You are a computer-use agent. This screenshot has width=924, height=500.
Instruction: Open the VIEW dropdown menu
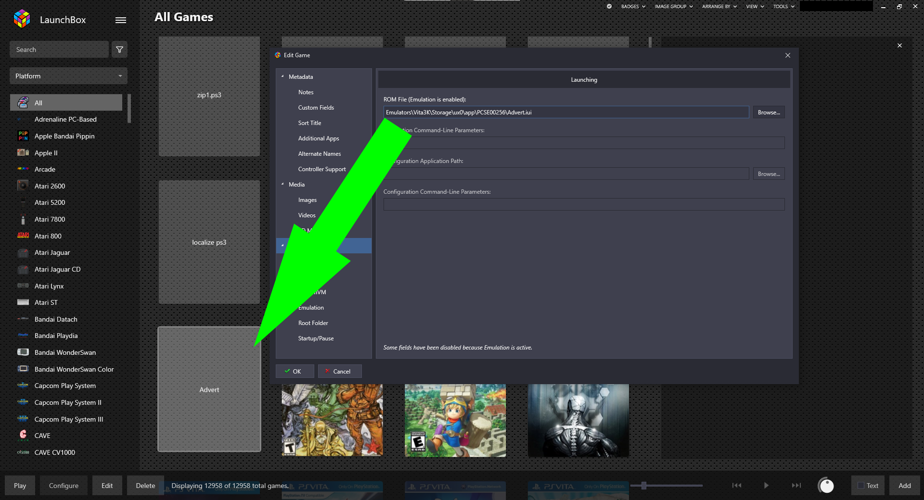pos(755,6)
